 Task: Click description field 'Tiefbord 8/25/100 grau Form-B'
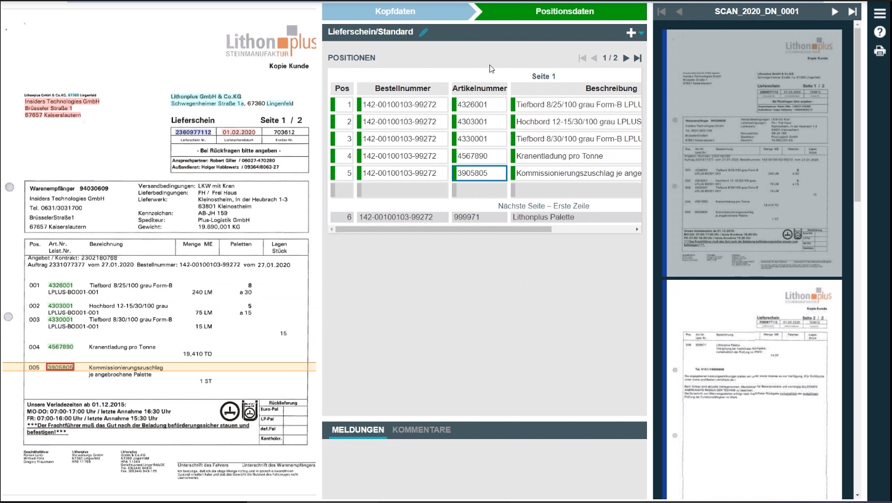576,105
